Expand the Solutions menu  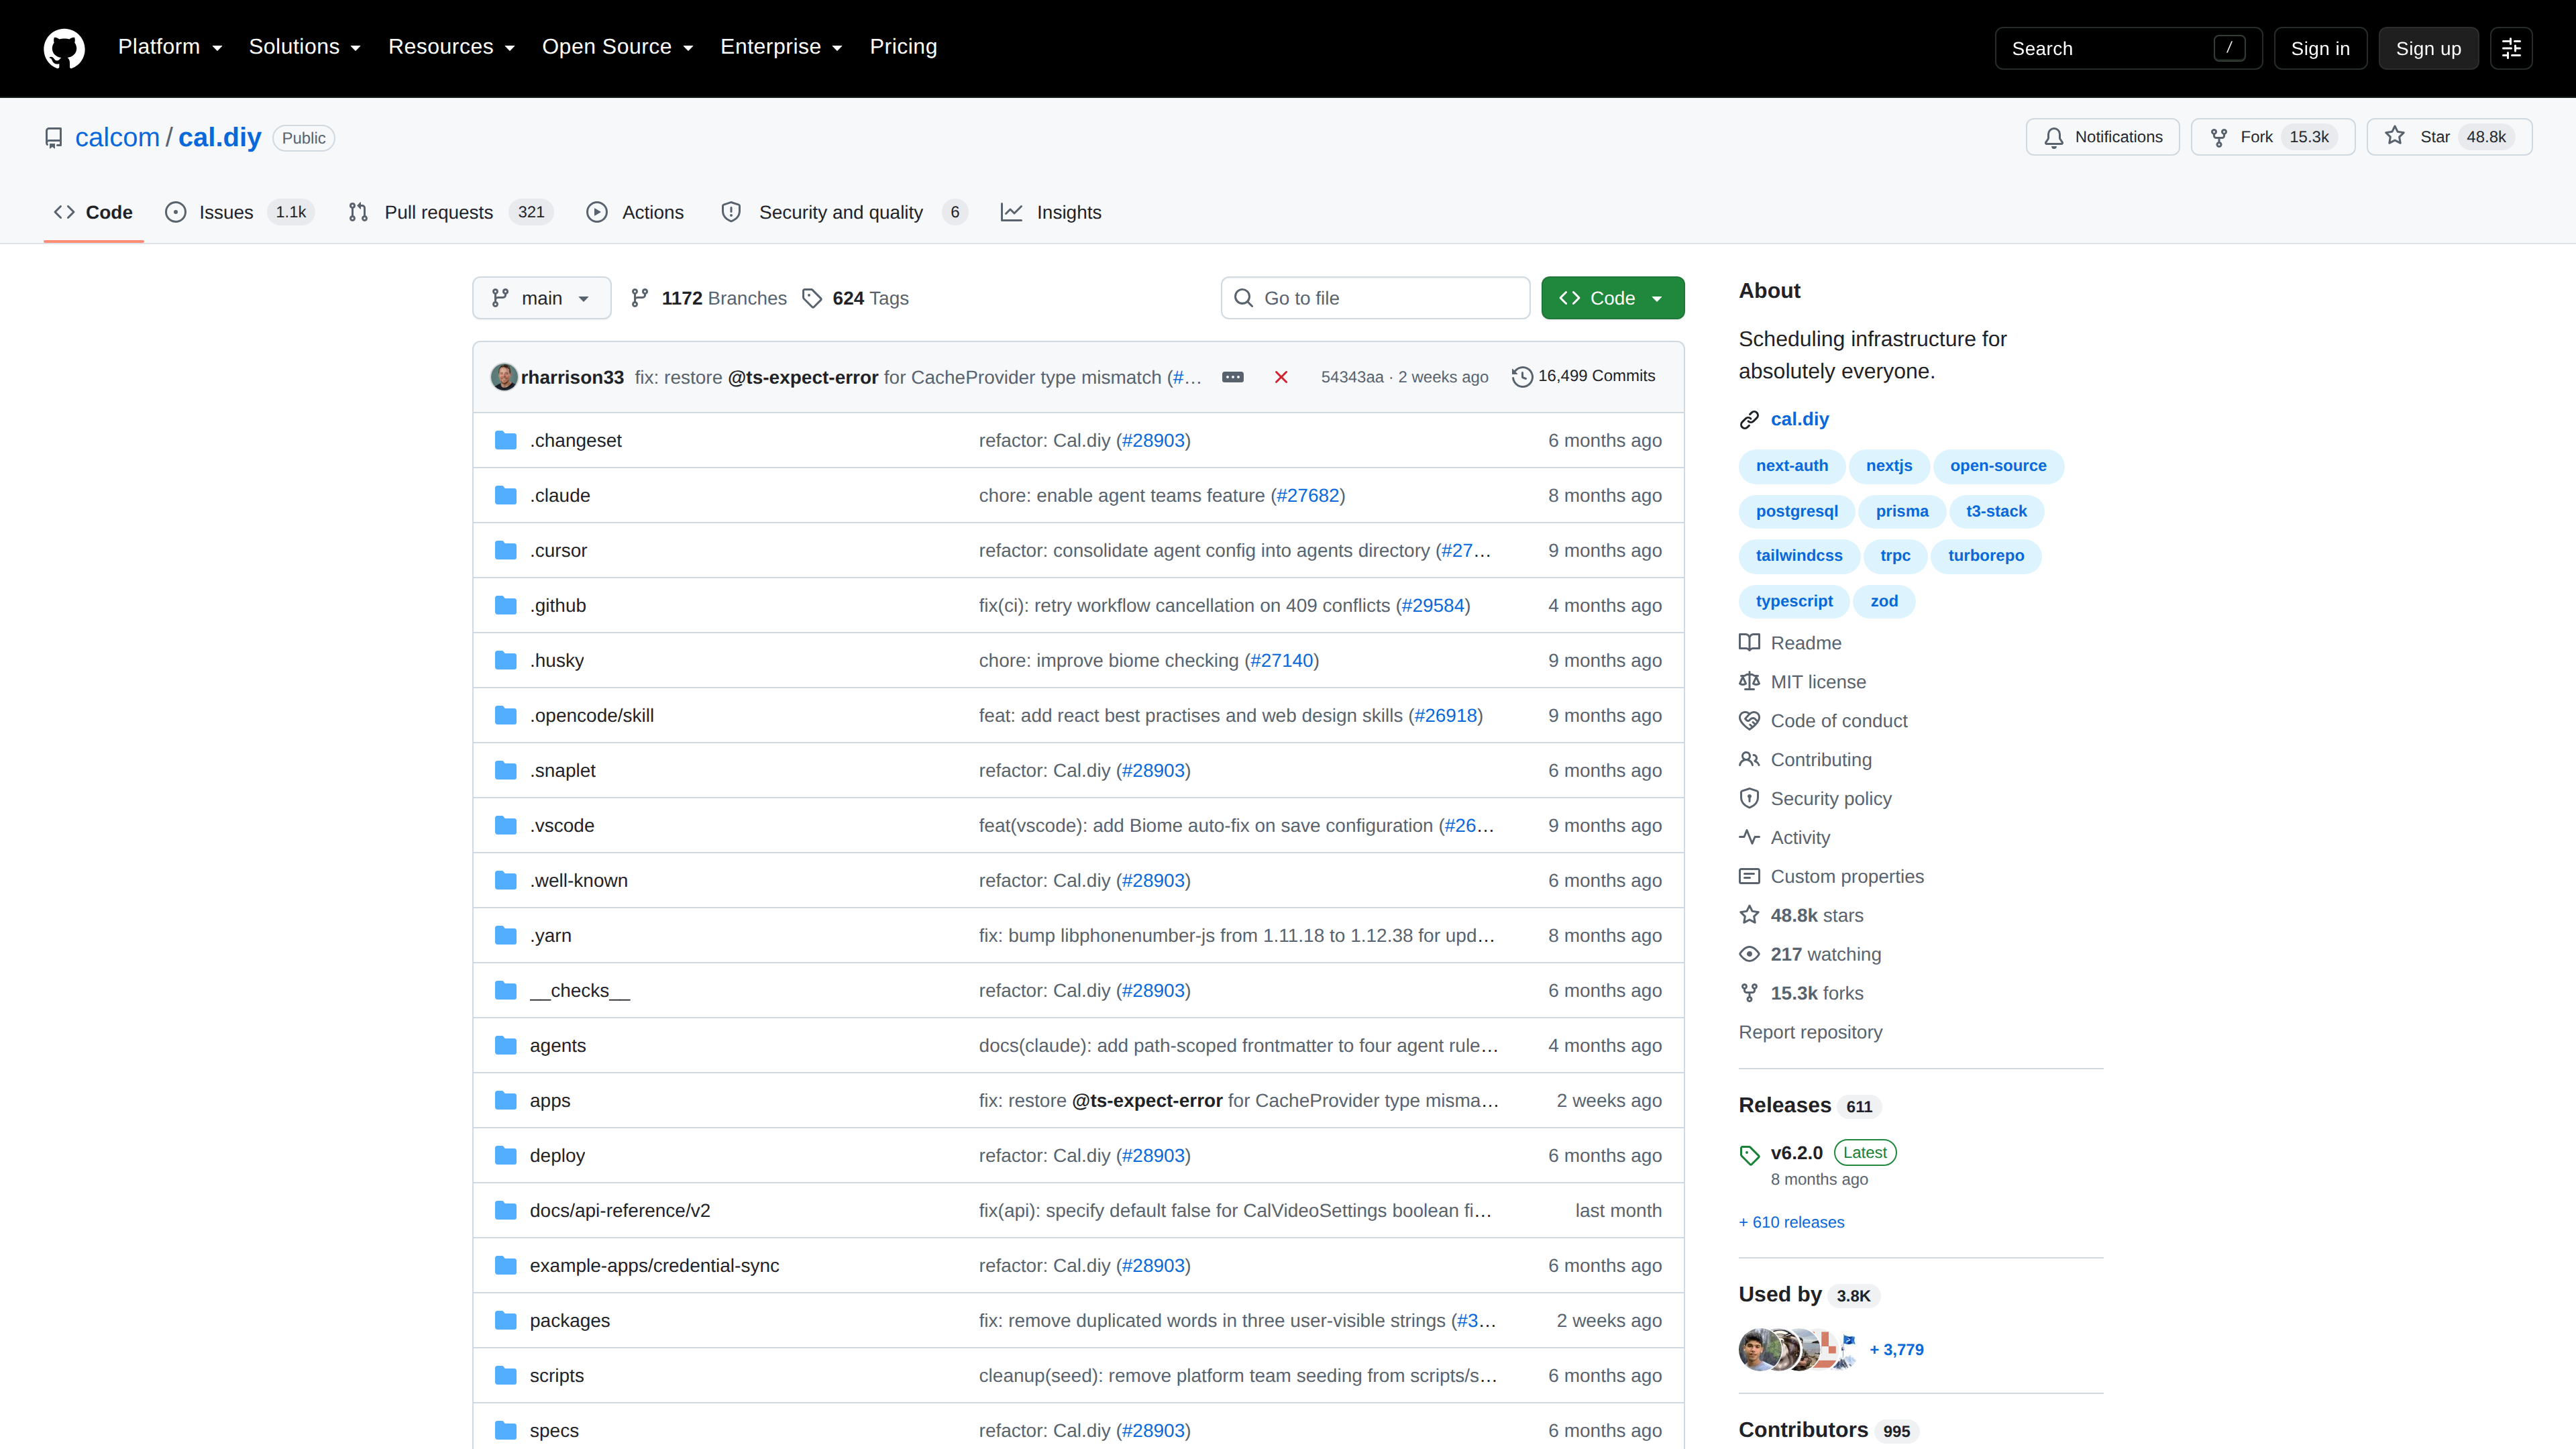click(x=305, y=47)
